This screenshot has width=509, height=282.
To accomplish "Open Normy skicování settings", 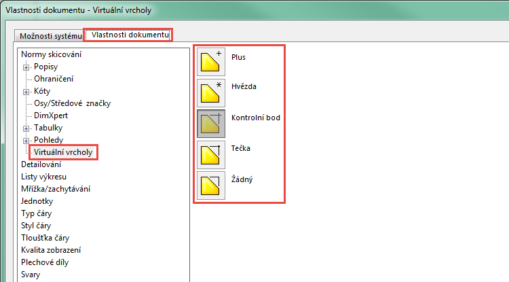I will [53, 54].
